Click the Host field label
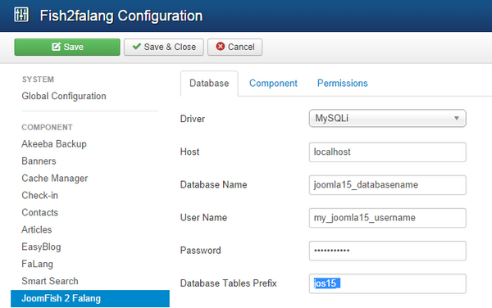Image resolution: width=492 pixels, height=308 pixels. (x=189, y=152)
